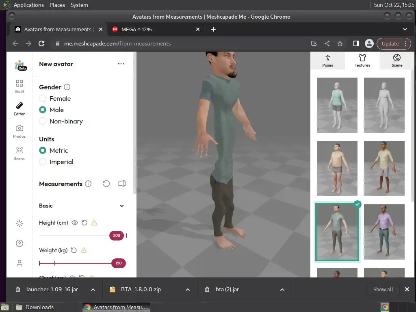Switch to the Poses tab
This screenshot has width=416, height=312.
[328, 61]
